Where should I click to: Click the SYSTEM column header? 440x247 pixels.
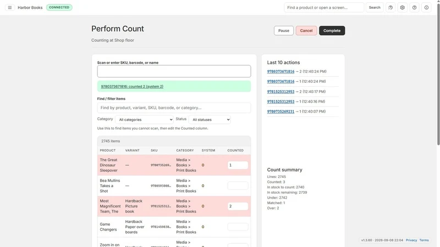208,150
